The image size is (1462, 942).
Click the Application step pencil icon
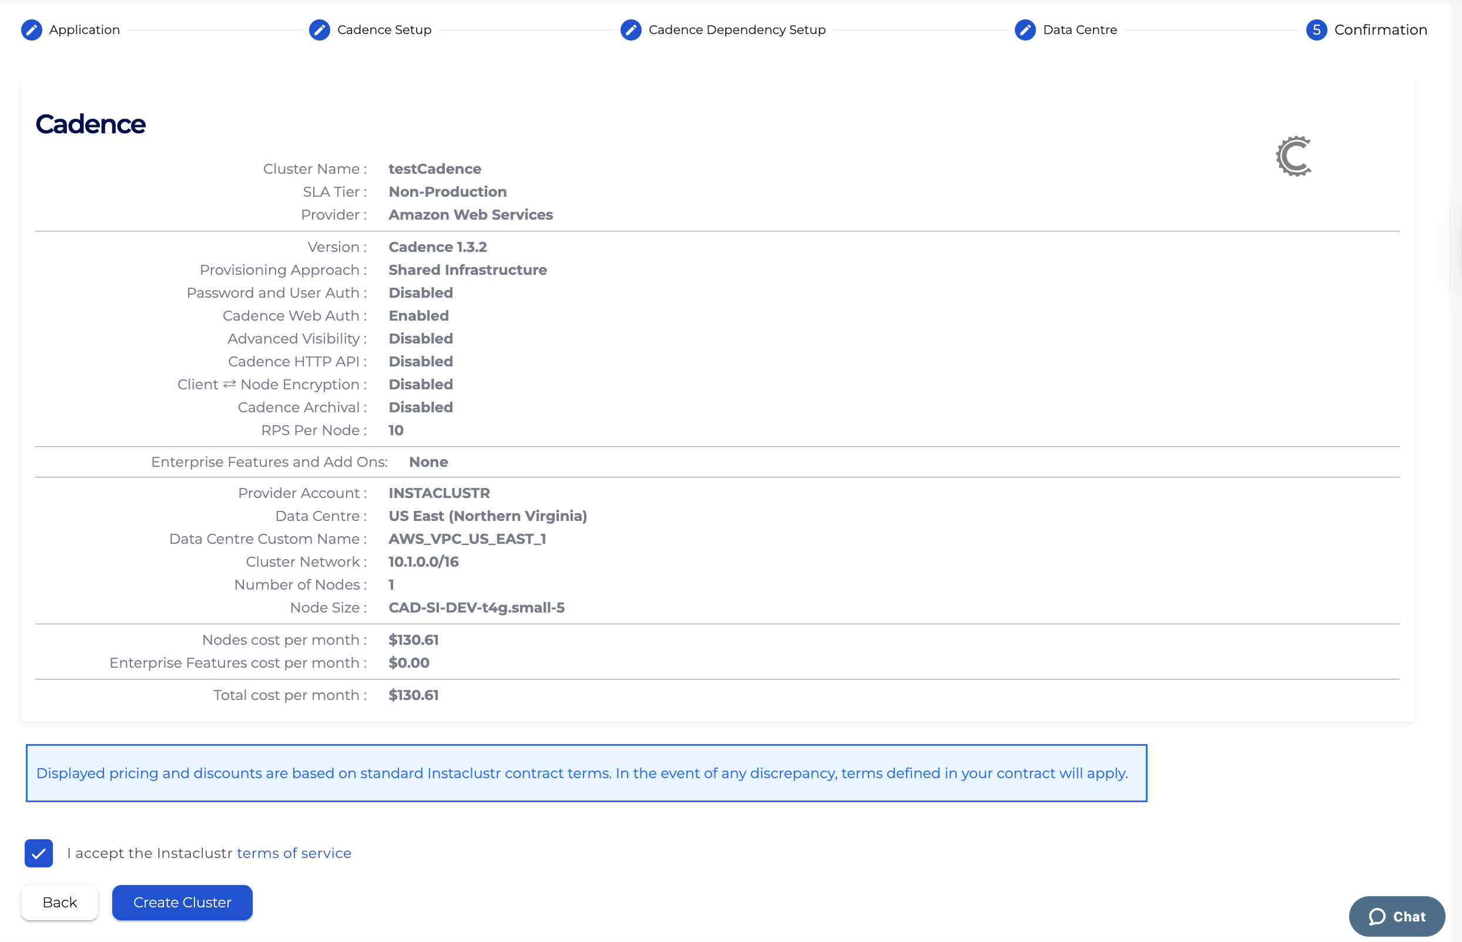32,30
